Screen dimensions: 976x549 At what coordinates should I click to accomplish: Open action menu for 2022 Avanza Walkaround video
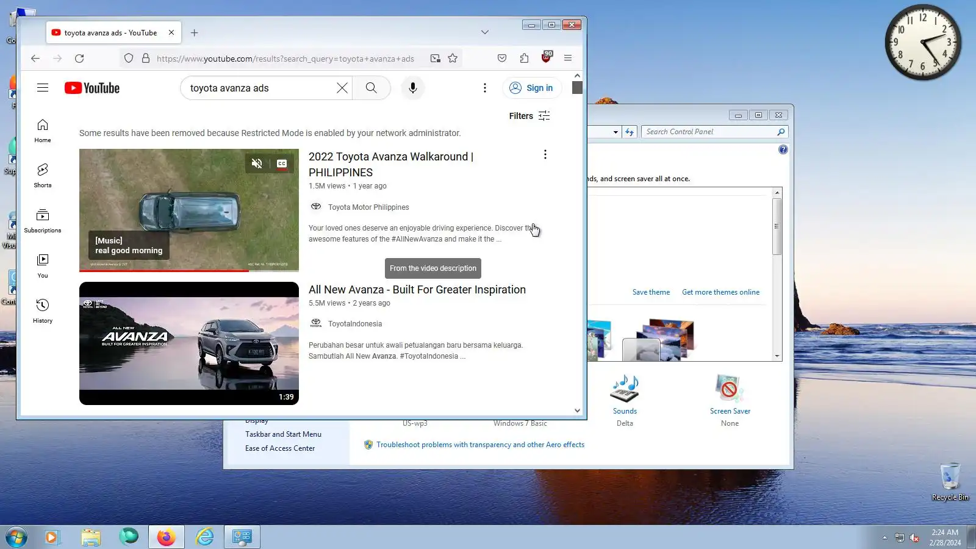[545, 155]
